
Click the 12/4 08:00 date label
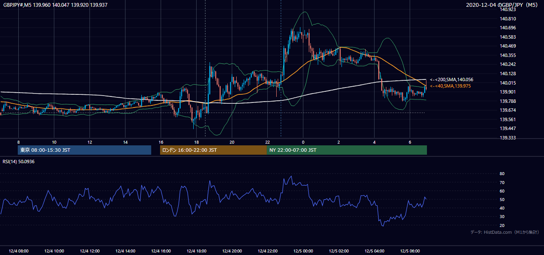(18, 251)
